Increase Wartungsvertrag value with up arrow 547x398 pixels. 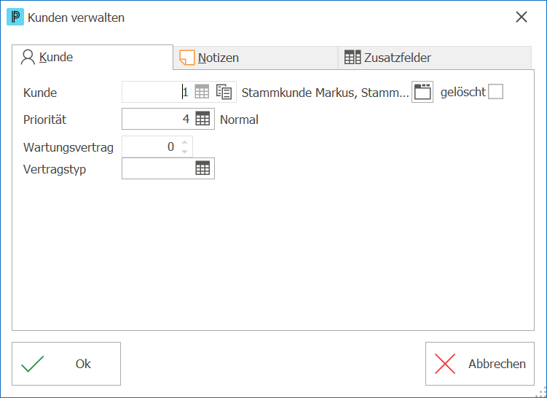pyautogui.click(x=184, y=142)
